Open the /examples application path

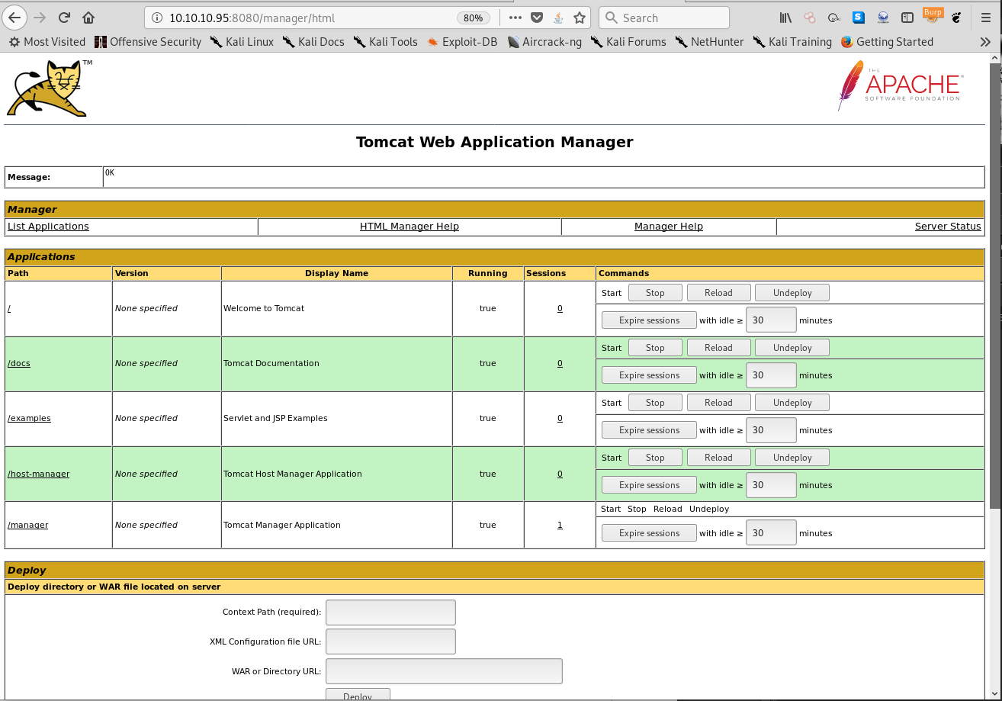point(29,418)
